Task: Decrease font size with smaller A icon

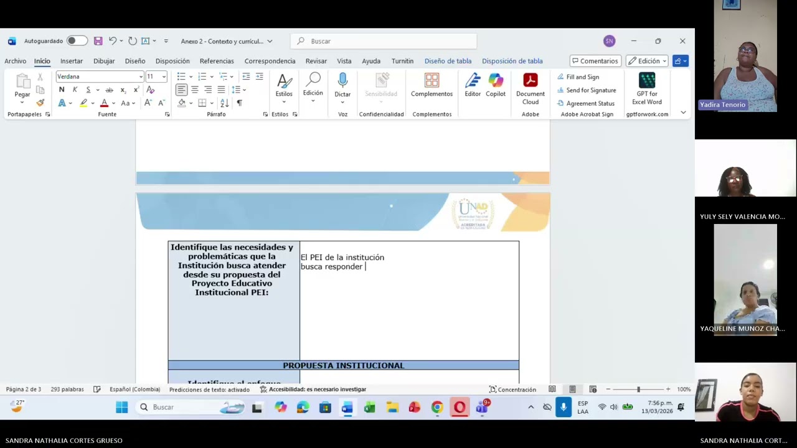Action: 161,103
